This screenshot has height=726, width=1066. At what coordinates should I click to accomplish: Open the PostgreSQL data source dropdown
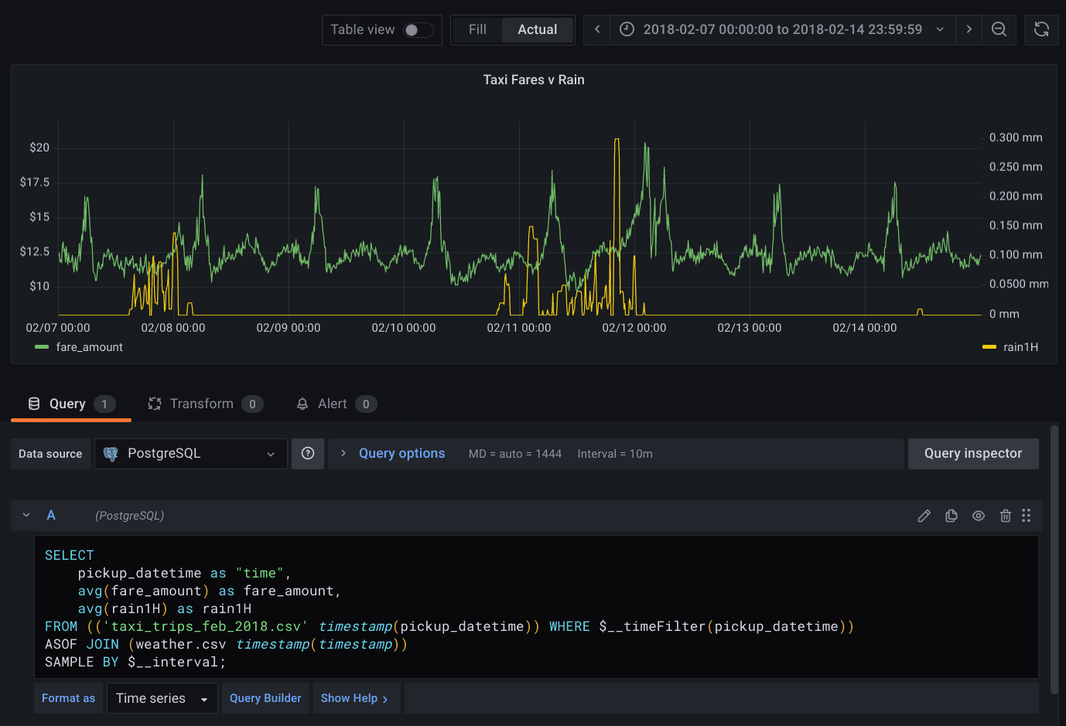[x=190, y=454]
